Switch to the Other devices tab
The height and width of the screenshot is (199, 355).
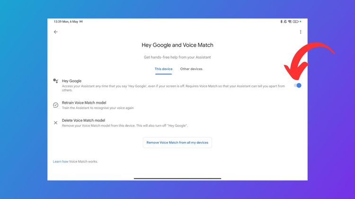[x=191, y=69]
